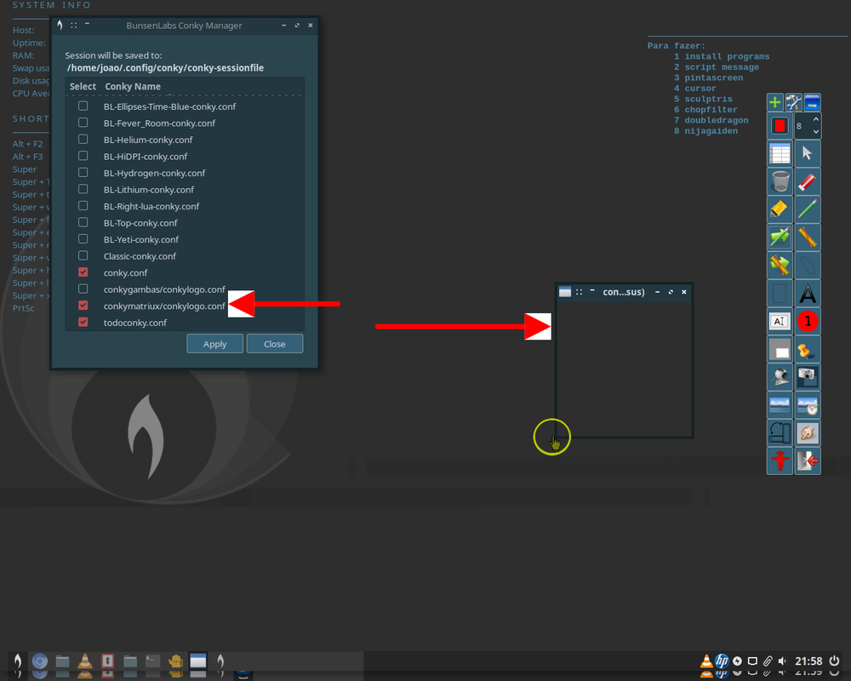
Task: Uncheck the todoconky.conf checkbox
Action: pyautogui.click(x=83, y=322)
